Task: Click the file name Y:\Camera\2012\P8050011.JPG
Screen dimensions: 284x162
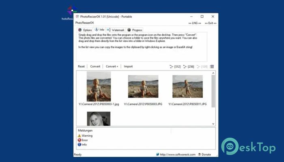Action: pyautogui.click(x=187, y=104)
